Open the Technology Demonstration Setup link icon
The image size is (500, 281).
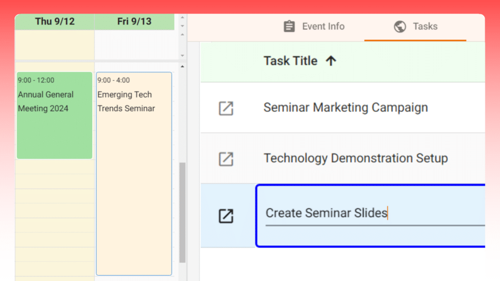point(226,159)
